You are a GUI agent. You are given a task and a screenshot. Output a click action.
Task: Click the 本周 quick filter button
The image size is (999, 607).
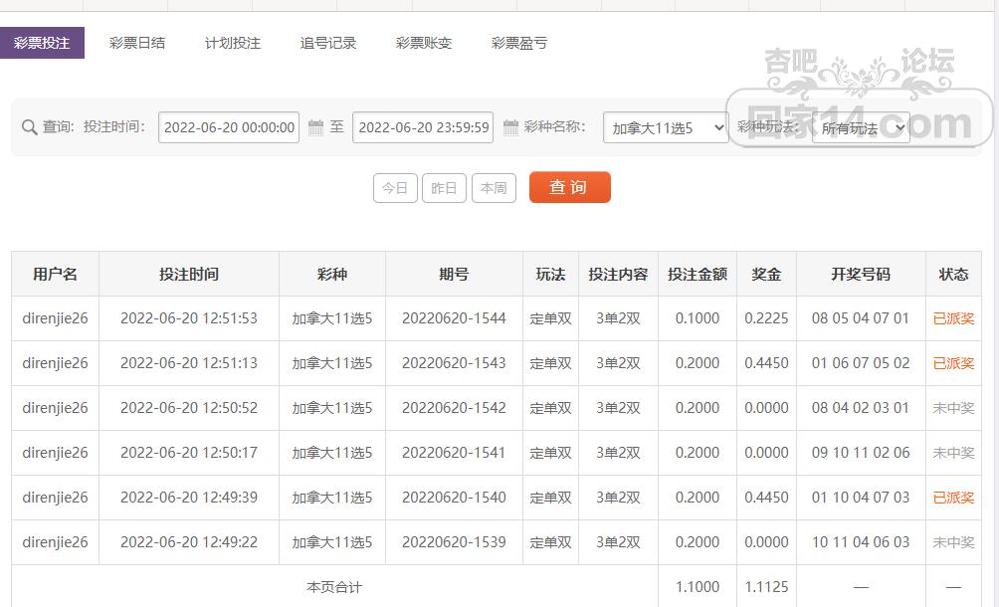494,188
